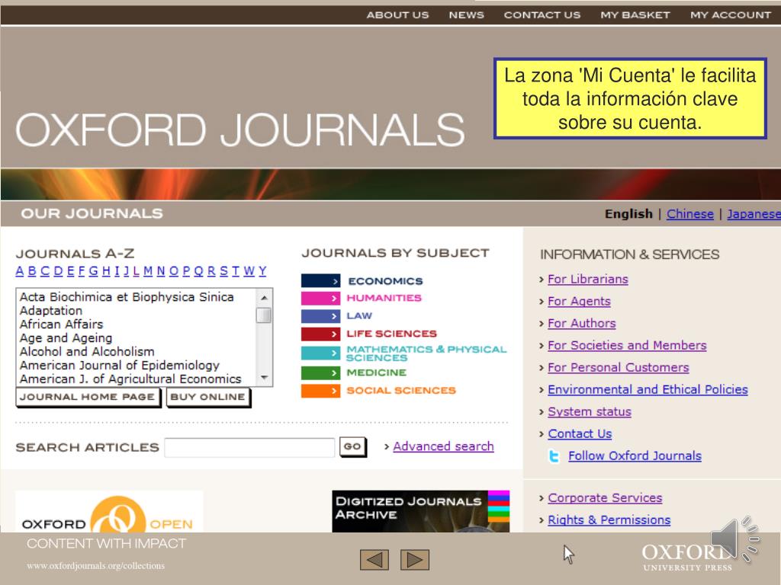781x585 pixels.
Task: Click the journal list scrollbar thumb
Action: point(263,315)
